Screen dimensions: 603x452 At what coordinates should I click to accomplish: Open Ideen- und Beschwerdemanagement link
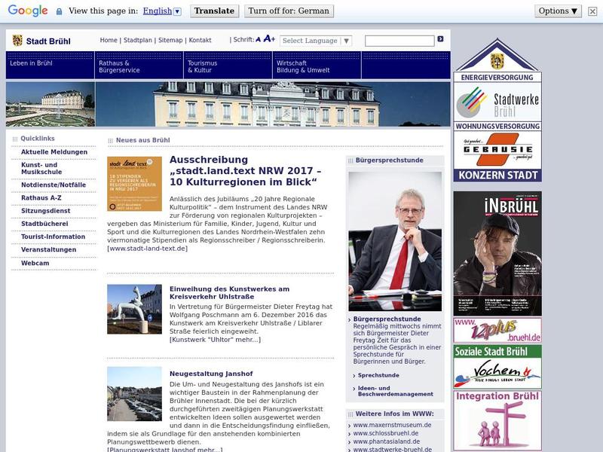(x=395, y=391)
